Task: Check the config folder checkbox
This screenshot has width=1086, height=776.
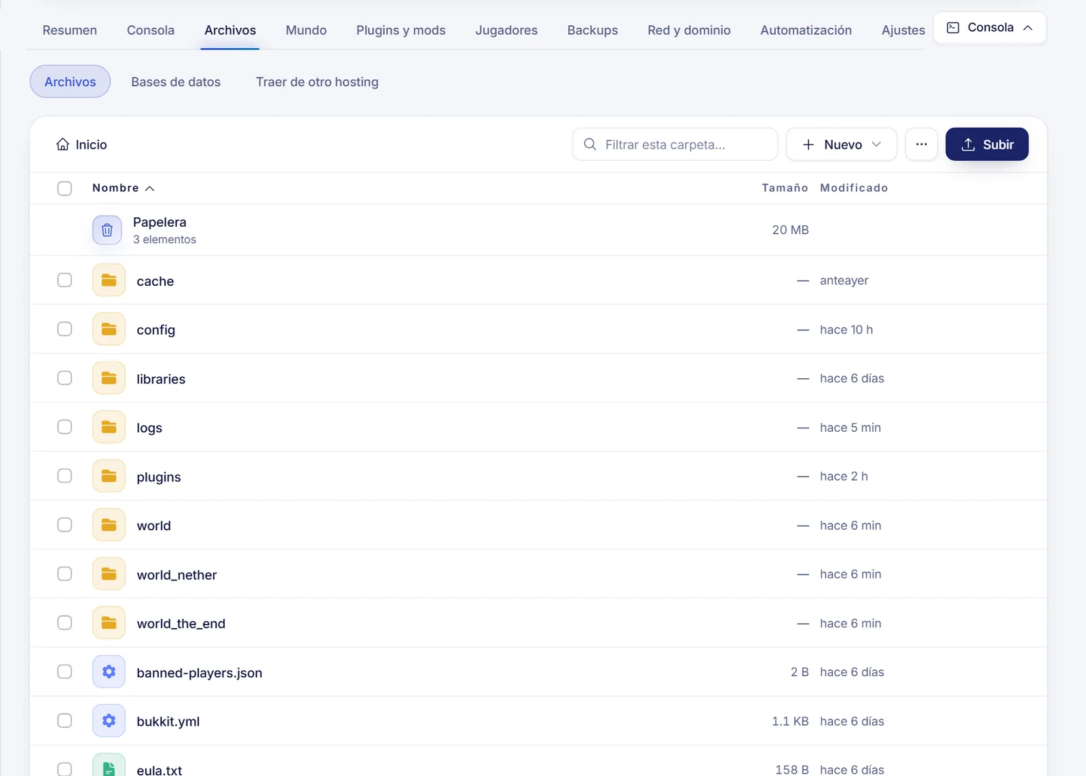Action: [x=64, y=329]
